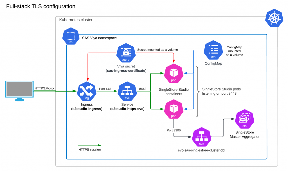Click the secret hexagon icon
The image size is (288, 171).
point(126,53)
